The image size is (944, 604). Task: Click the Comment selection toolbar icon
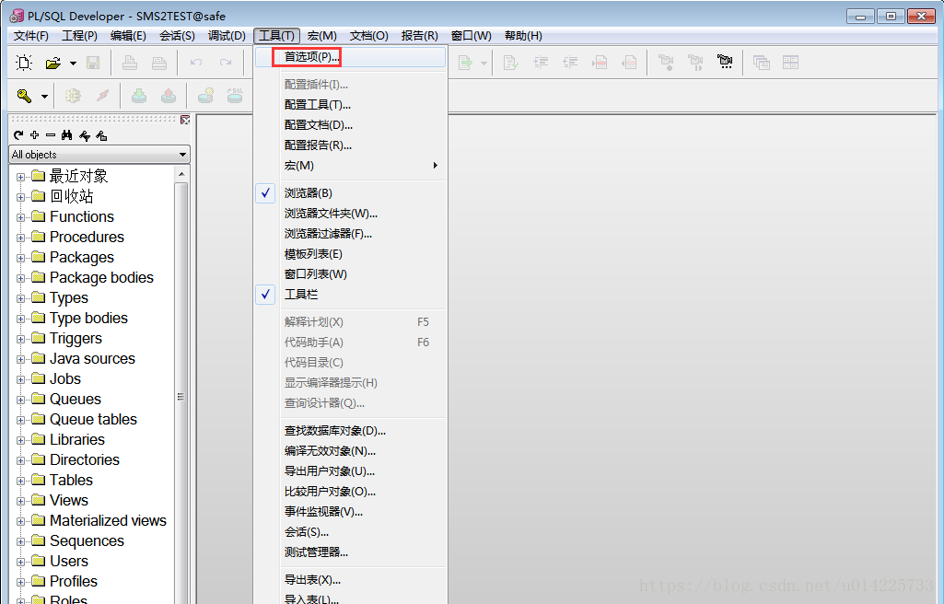click(x=600, y=63)
